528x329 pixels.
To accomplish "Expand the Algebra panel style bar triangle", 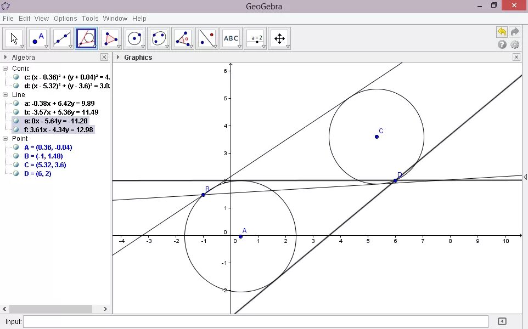I will tap(5, 57).
